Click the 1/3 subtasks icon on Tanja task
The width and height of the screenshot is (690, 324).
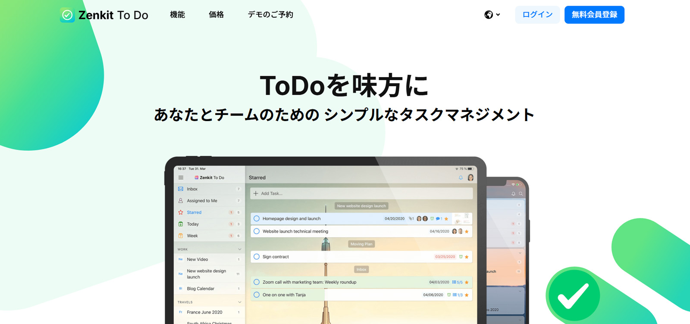tap(457, 295)
